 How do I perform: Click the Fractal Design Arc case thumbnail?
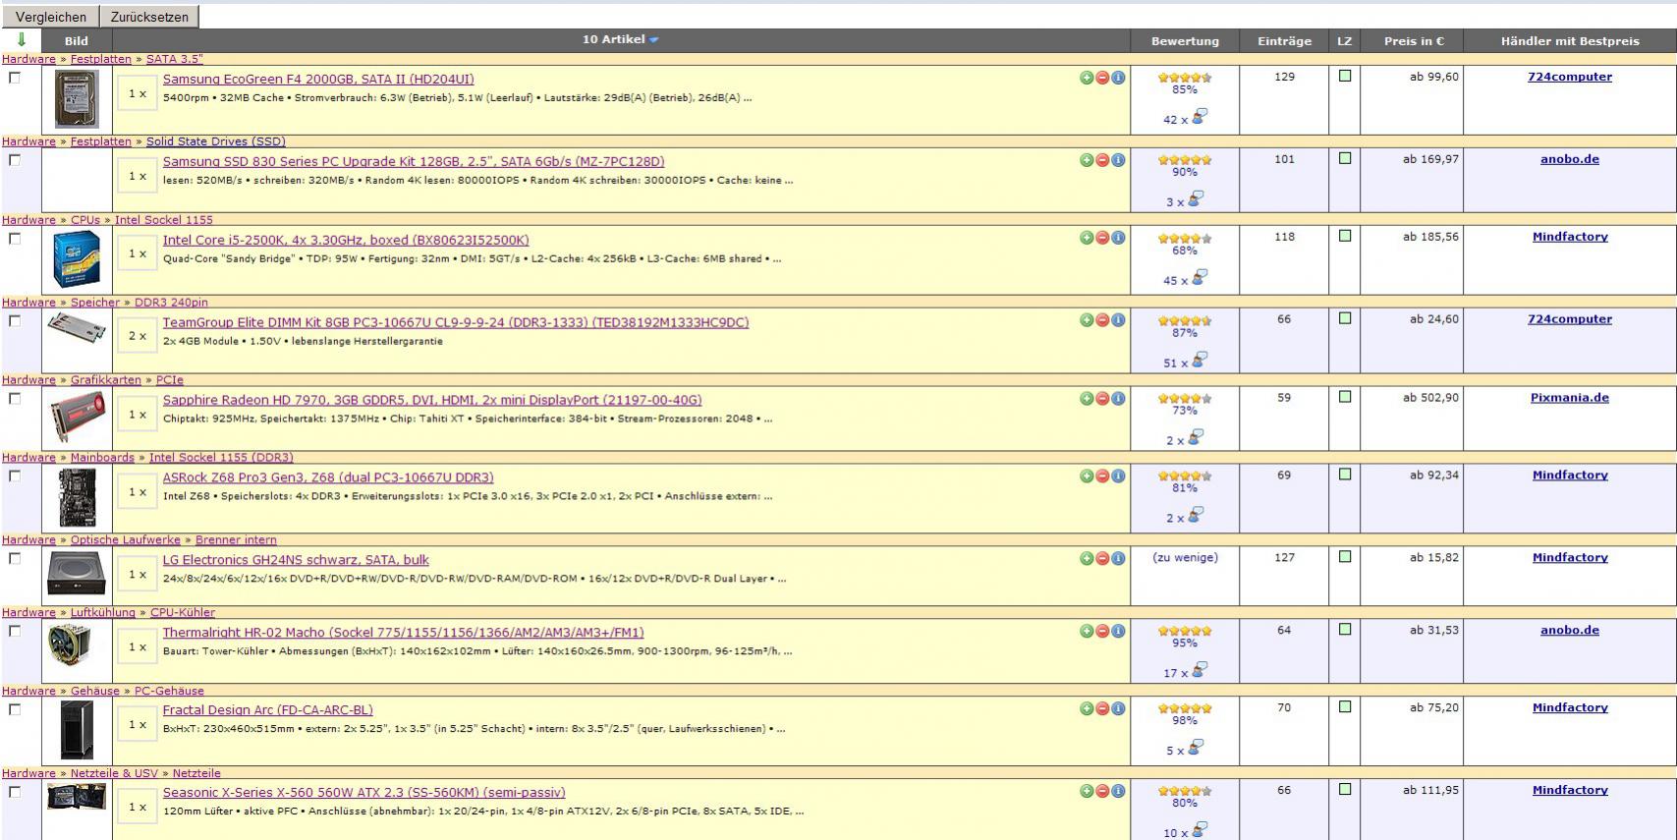tap(77, 729)
